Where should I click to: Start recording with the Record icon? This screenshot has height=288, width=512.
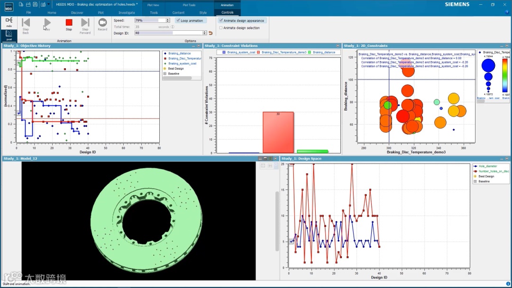[102, 25]
